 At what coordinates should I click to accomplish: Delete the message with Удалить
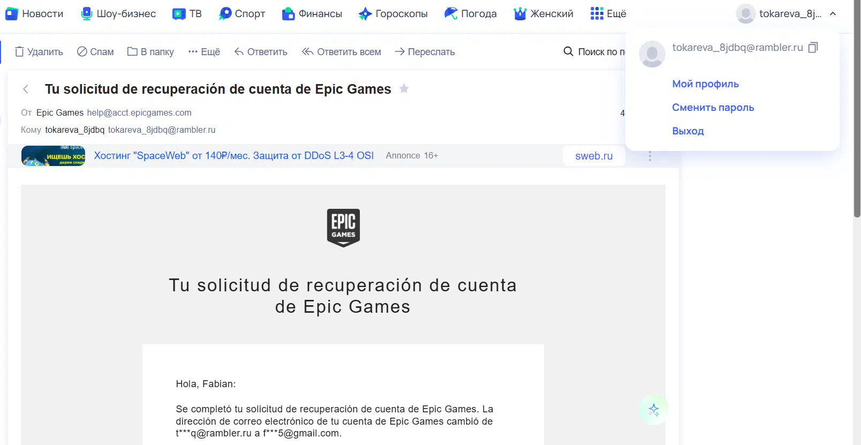pos(39,52)
